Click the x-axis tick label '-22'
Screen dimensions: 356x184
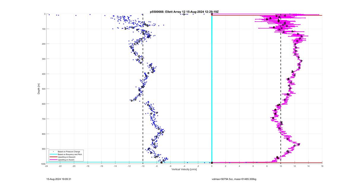[60, 166]
